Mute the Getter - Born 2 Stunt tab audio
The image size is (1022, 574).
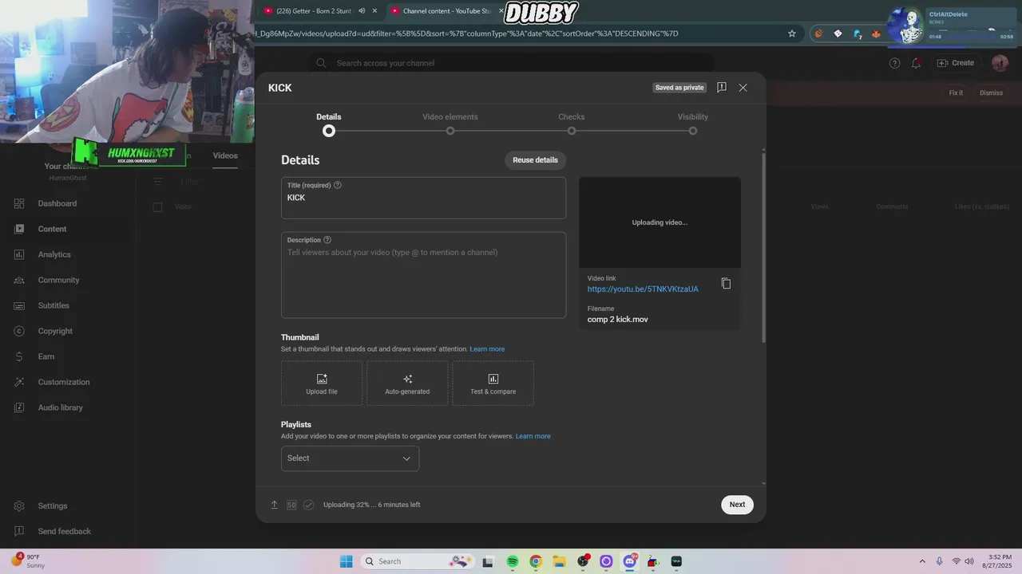362,11
